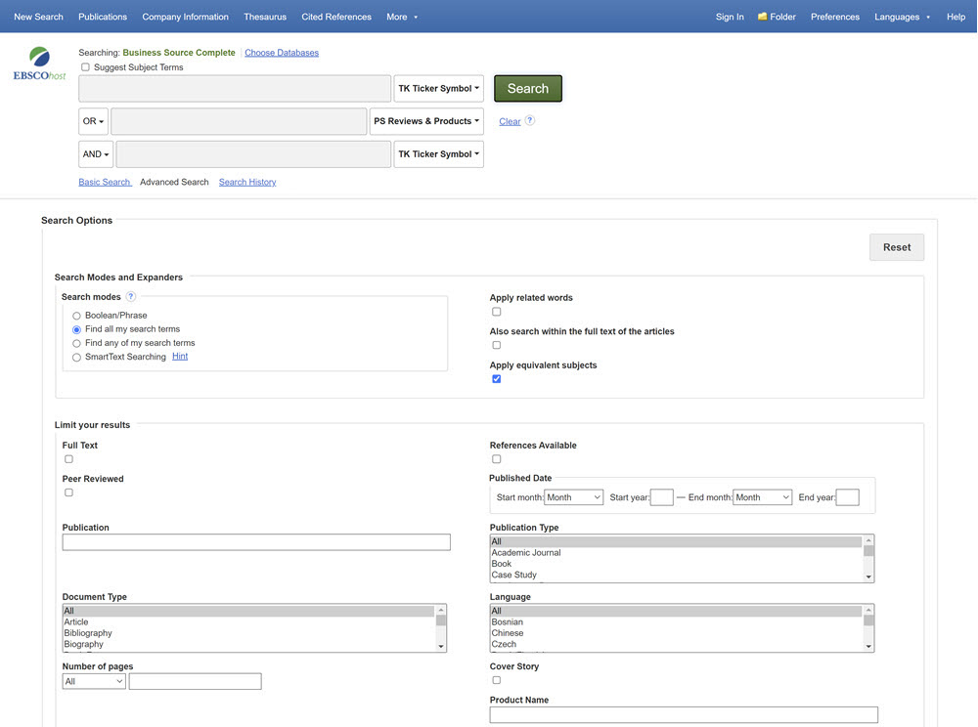Click help icon next to Clear link
This screenshot has height=727, width=978.
pos(530,121)
